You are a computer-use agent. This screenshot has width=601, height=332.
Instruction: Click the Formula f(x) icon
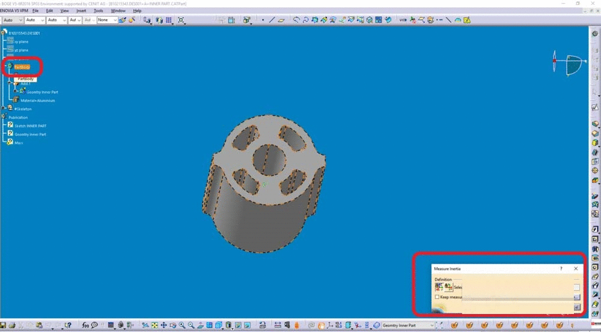(x=85, y=325)
